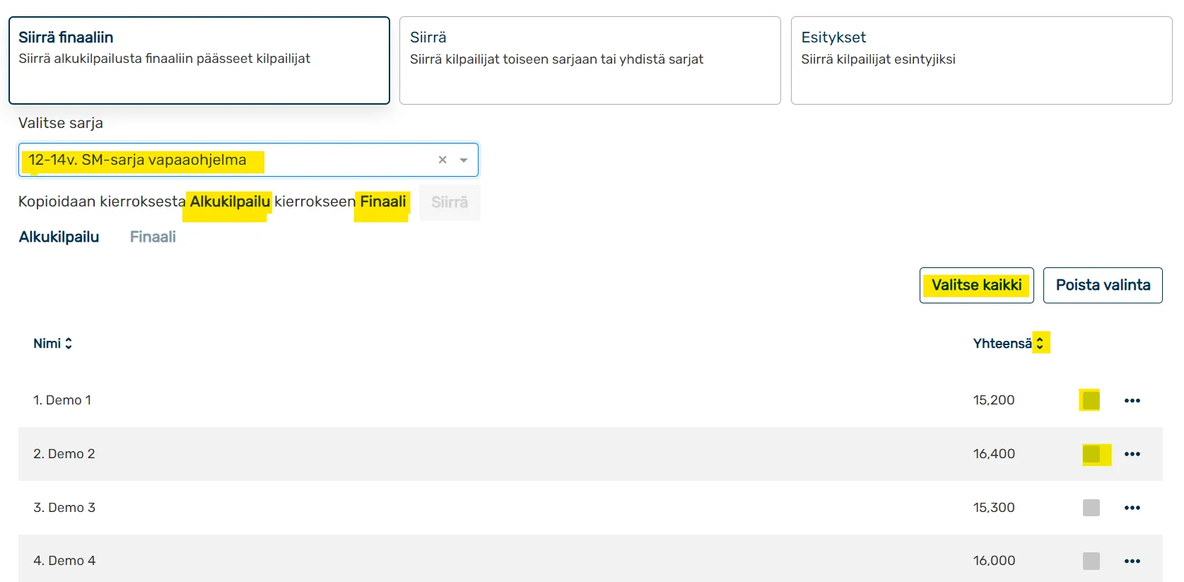Tick the checkbox for Demo 1

coord(1091,400)
